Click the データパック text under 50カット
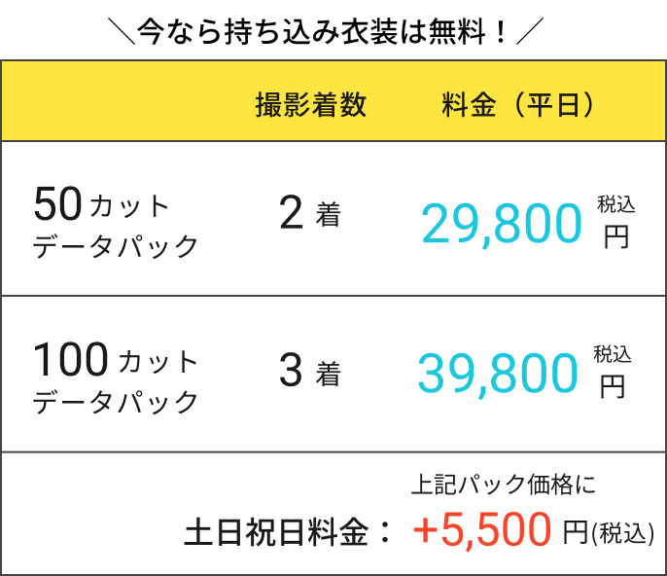This screenshot has height=576, width=667. [x=116, y=246]
